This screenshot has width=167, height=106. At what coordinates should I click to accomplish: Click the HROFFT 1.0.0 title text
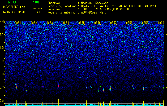click(21, 2)
